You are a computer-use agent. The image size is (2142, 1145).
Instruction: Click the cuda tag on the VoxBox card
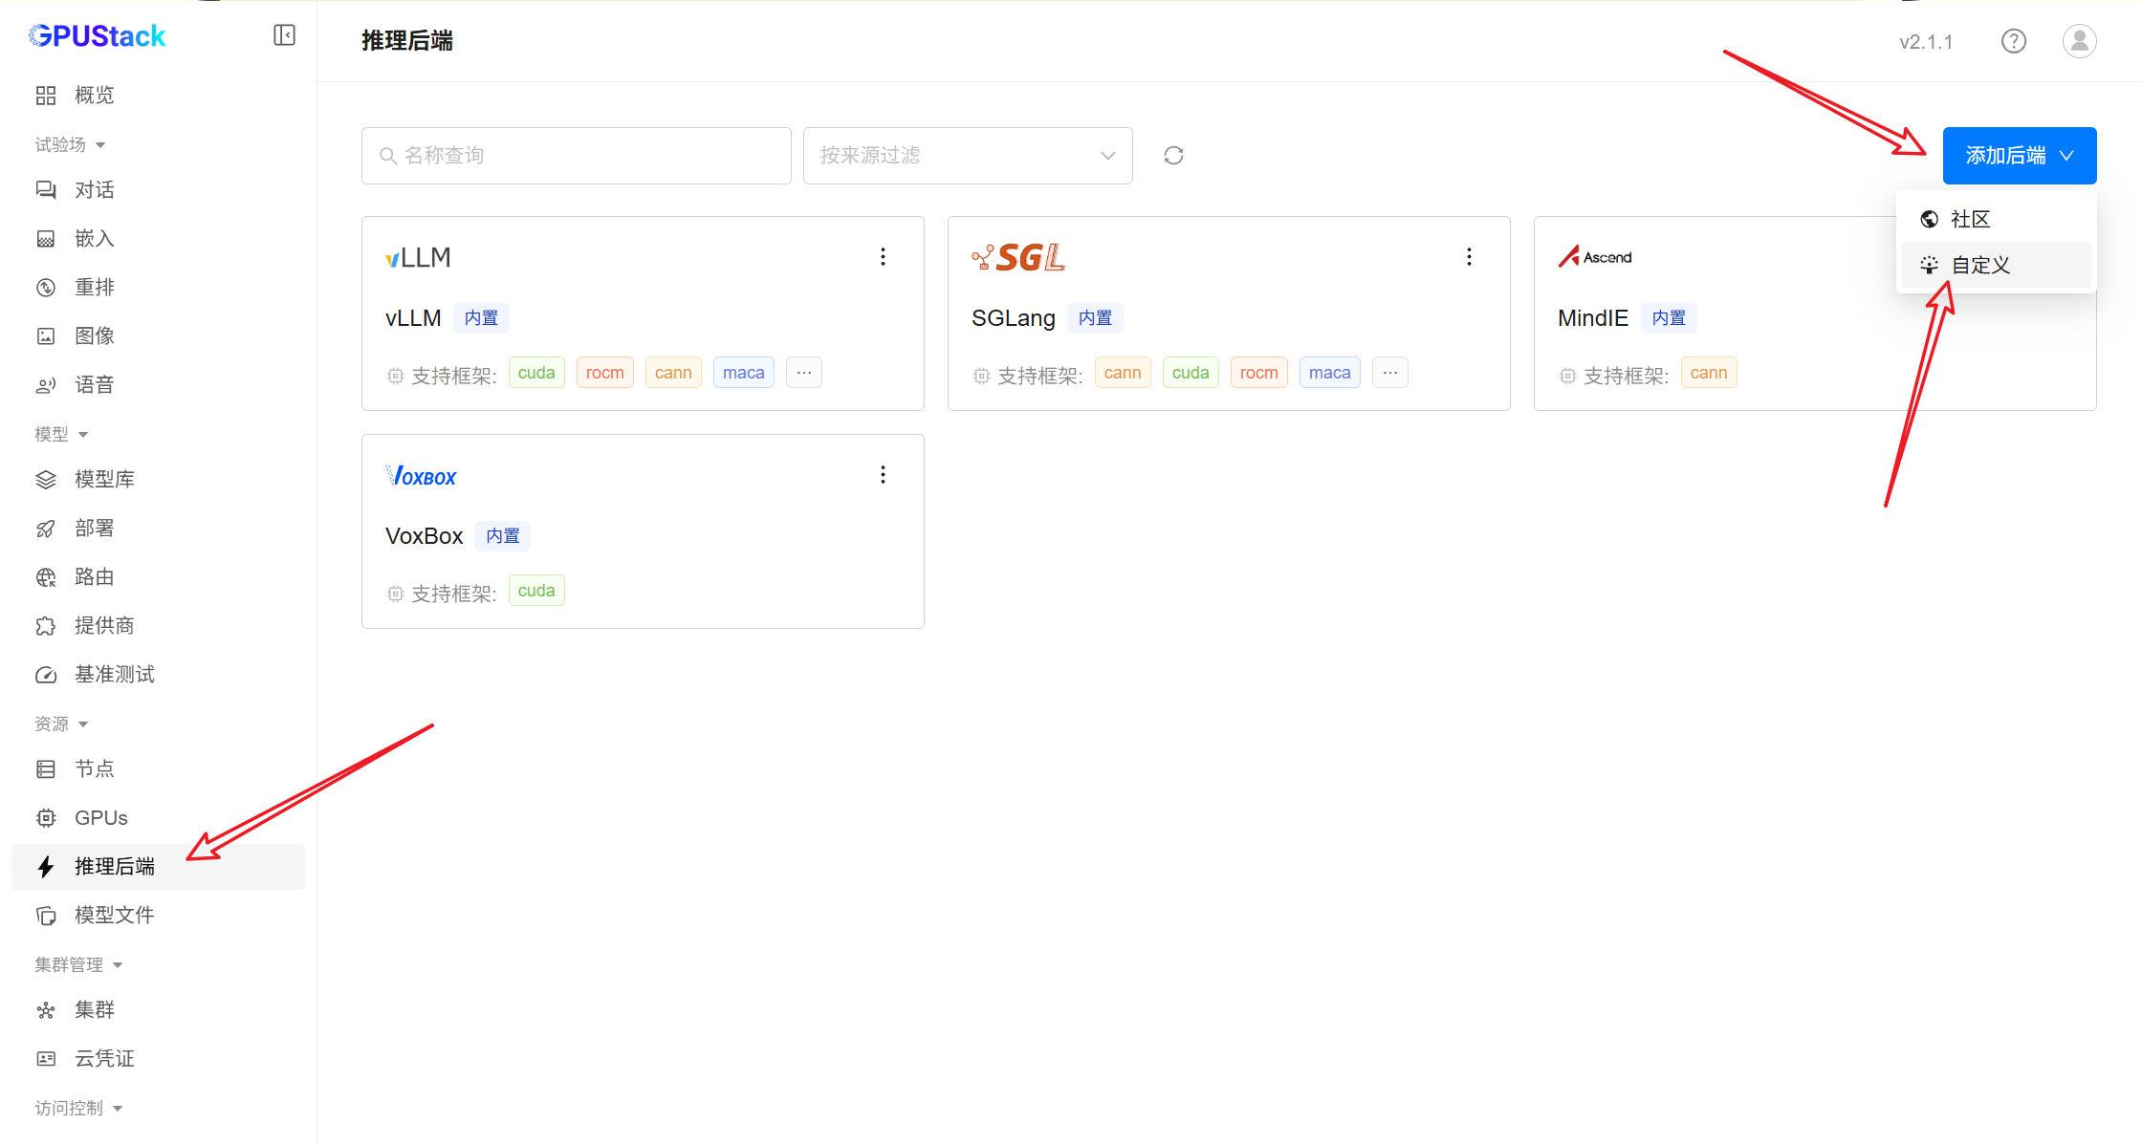point(535,591)
